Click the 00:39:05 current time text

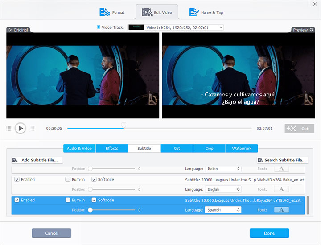click(54, 129)
